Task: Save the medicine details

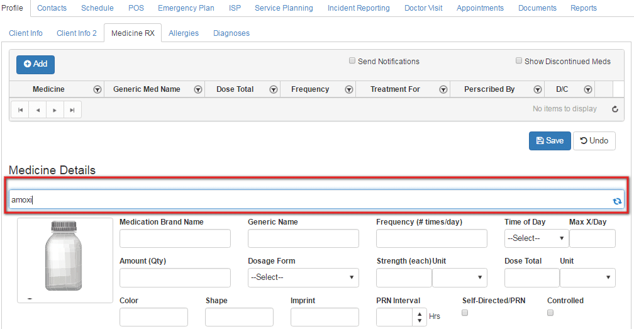Action: [x=550, y=141]
